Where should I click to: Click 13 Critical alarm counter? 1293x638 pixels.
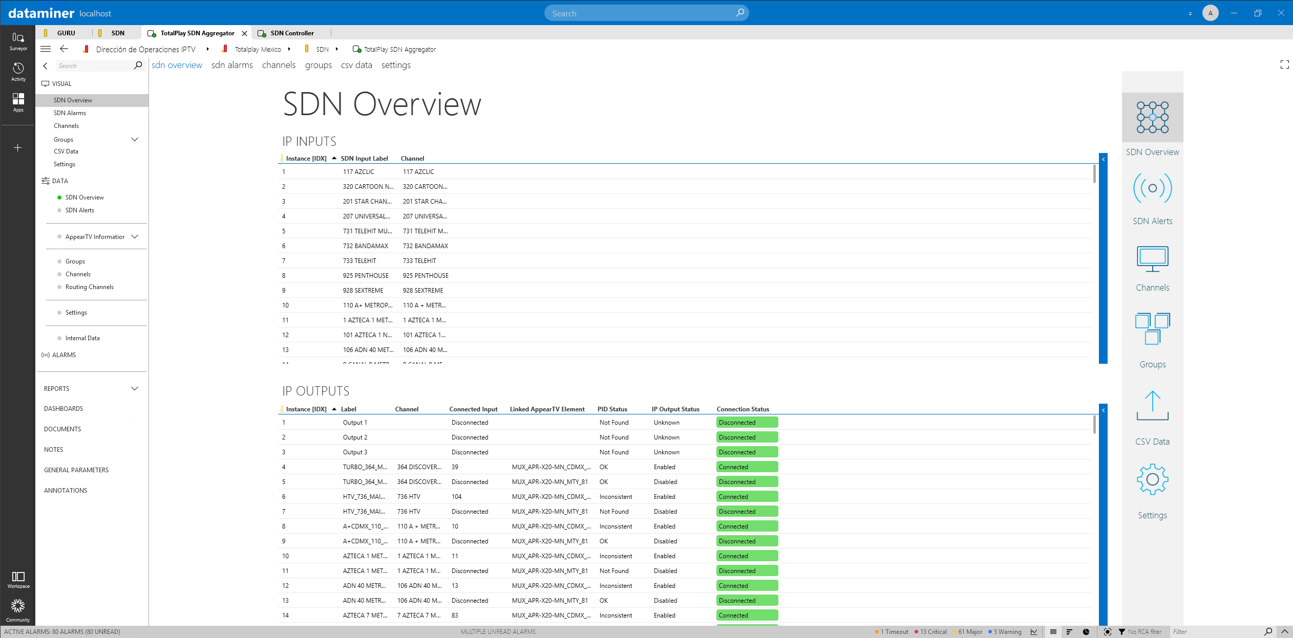click(931, 632)
